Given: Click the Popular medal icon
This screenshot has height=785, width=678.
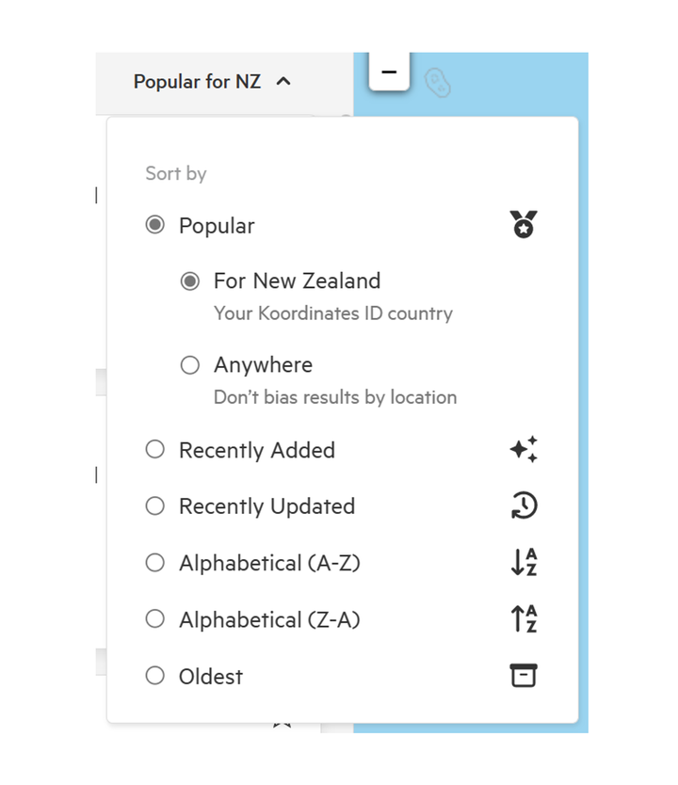Looking at the screenshot, I should pos(524,224).
